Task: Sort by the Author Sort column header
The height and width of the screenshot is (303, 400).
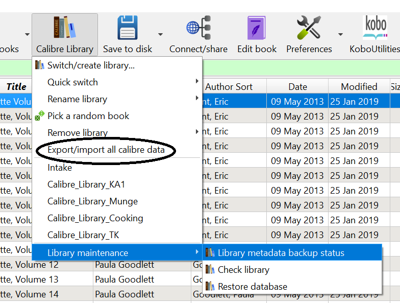Action: pyautogui.click(x=229, y=87)
